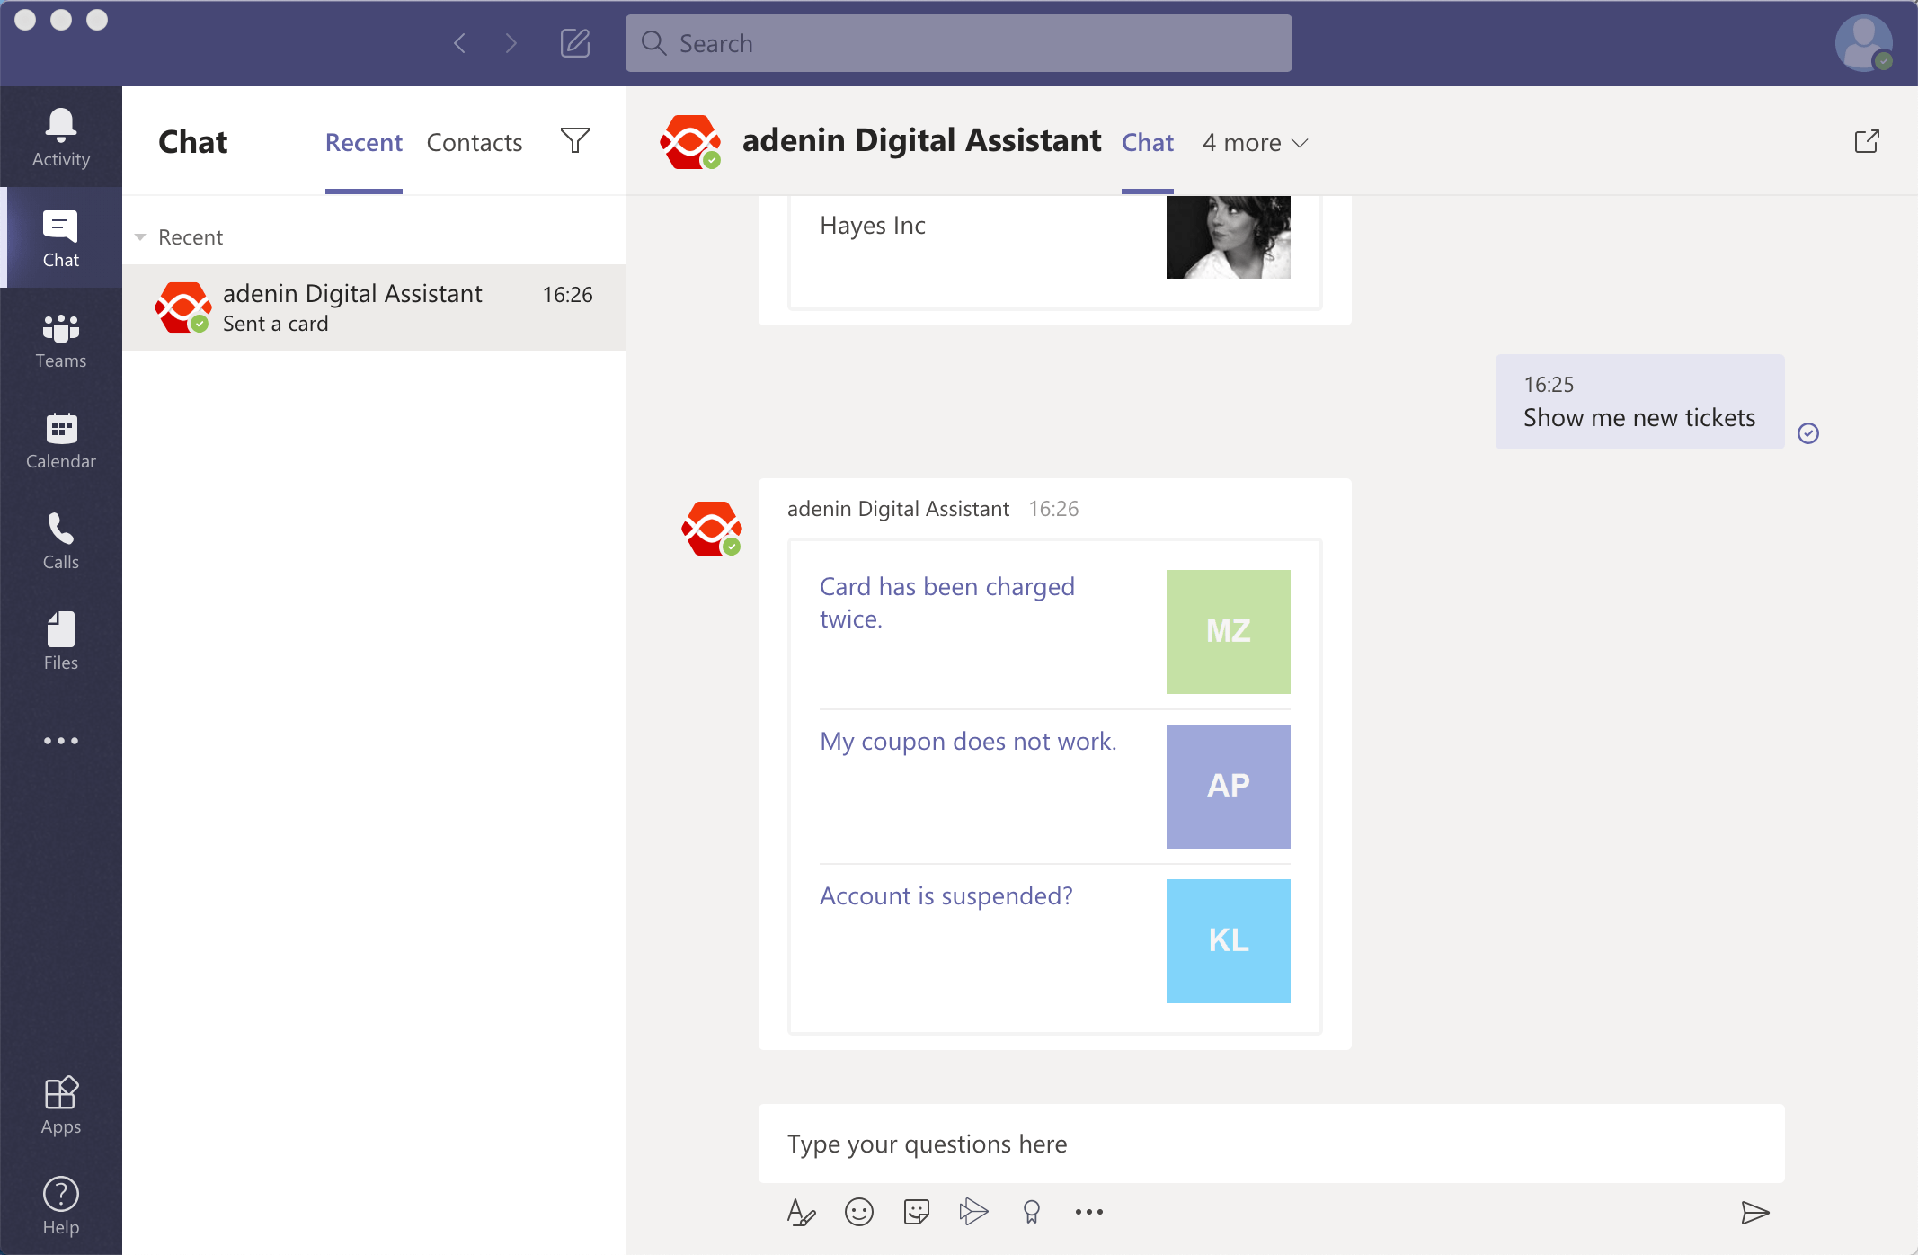Viewport: 1918px width, 1255px height.
Task: Insert an emoji into the message
Action: click(x=858, y=1212)
